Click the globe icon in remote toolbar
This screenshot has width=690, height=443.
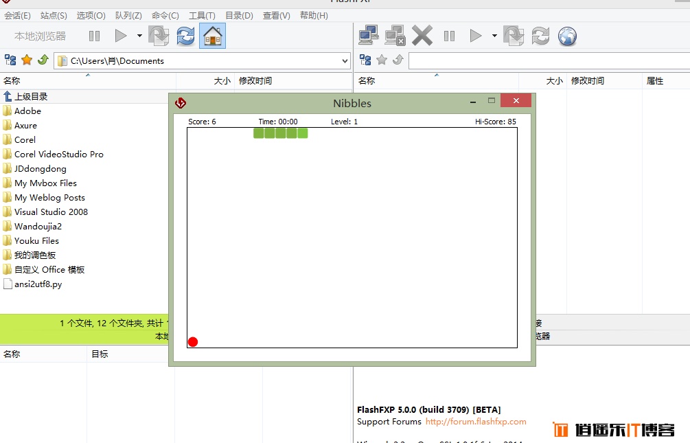point(568,36)
